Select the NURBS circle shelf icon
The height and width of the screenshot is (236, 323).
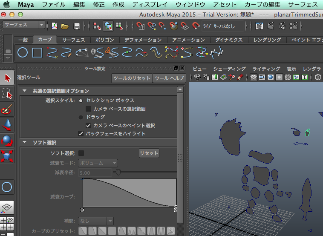click(x=23, y=52)
